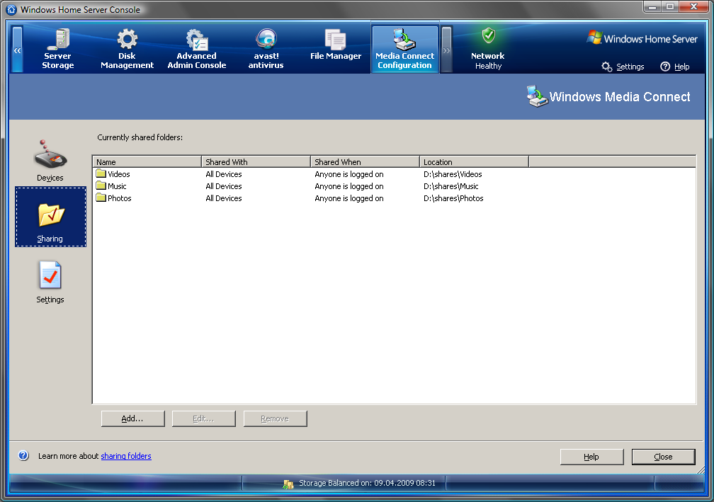Screen dimensions: 714x502
Task: Click the Close button
Action: 664,457
